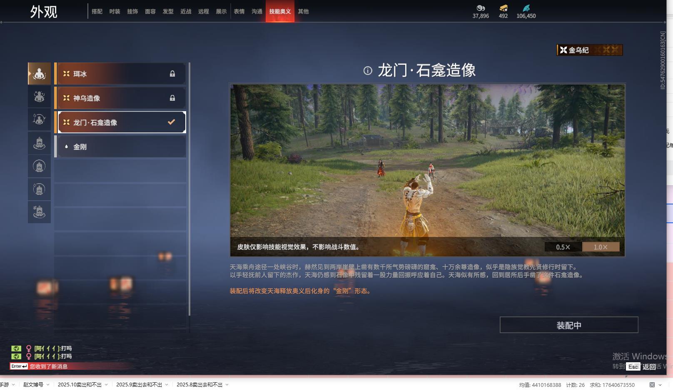Click the 2025.10卖出和不出 sheet tab name
673x391 pixels.
point(80,385)
